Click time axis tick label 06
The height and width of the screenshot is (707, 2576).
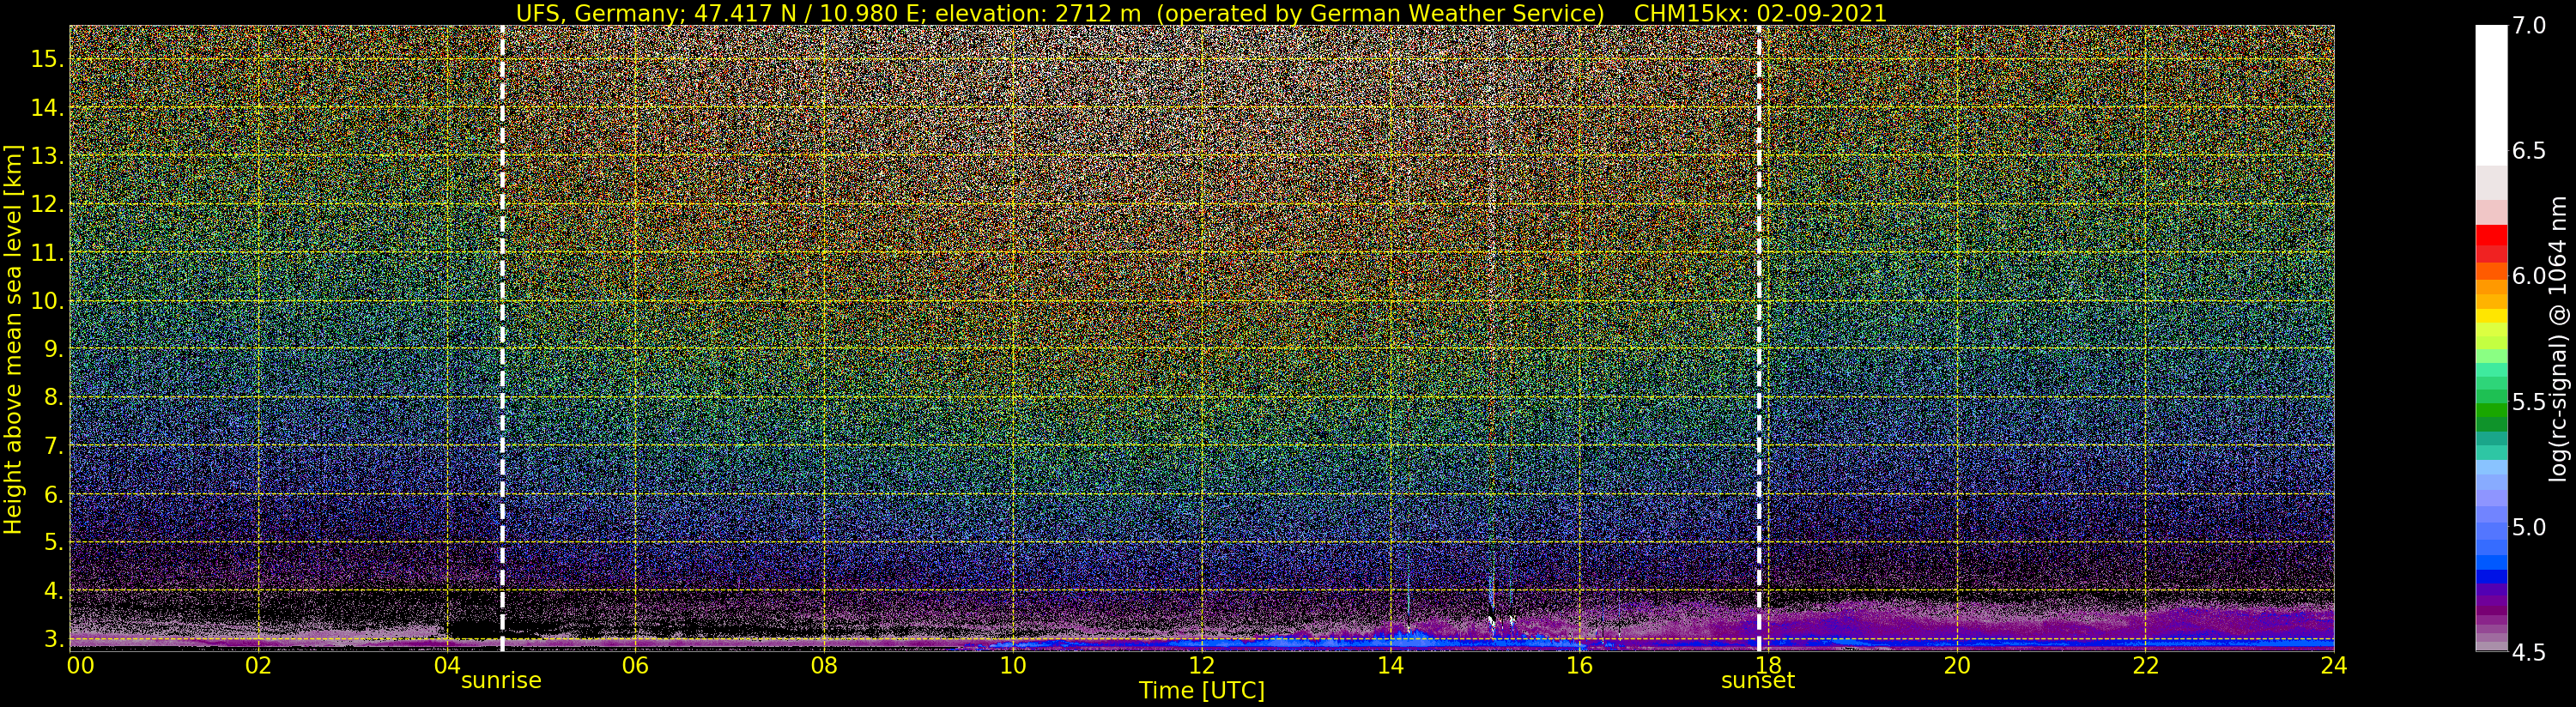pyautogui.click(x=635, y=665)
